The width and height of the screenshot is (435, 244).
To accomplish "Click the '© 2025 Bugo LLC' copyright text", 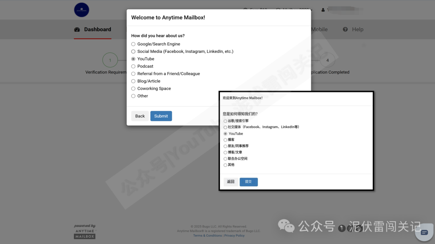I will tap(219, 227).
